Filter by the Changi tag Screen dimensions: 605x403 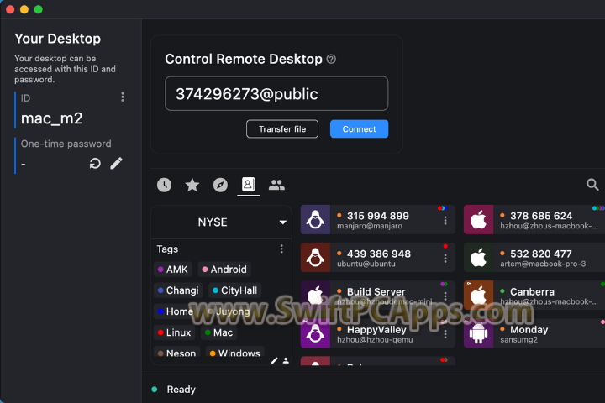click(178, 290)
